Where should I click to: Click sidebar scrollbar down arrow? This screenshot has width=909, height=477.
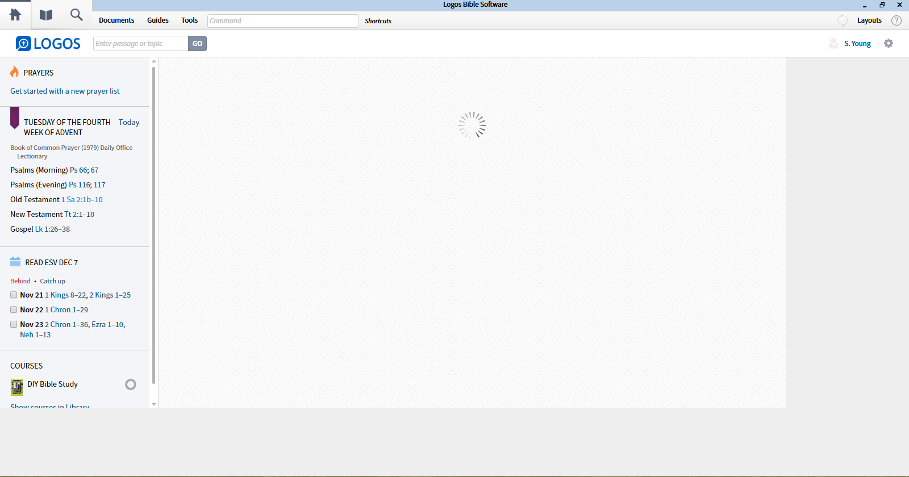point(154,404)
